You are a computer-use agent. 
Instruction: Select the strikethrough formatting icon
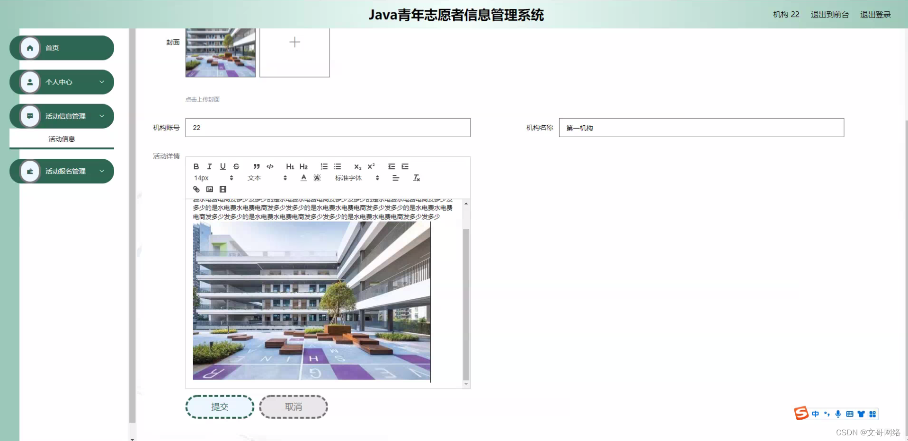(236, 166)
